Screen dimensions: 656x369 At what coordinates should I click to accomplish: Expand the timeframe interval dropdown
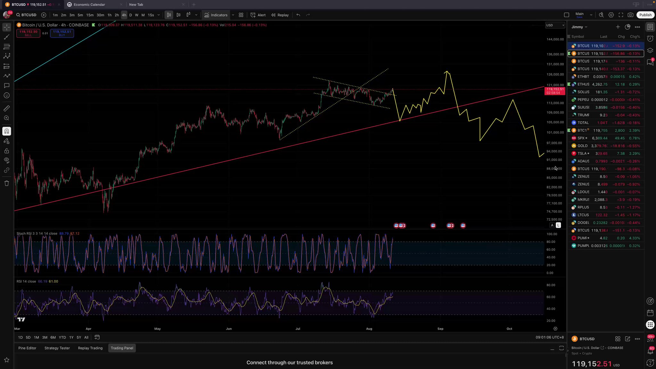[x=159, y=15]
